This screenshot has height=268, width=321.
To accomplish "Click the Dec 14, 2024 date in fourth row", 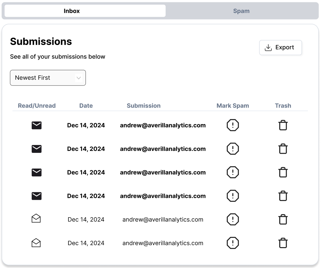I will point(86,196).
